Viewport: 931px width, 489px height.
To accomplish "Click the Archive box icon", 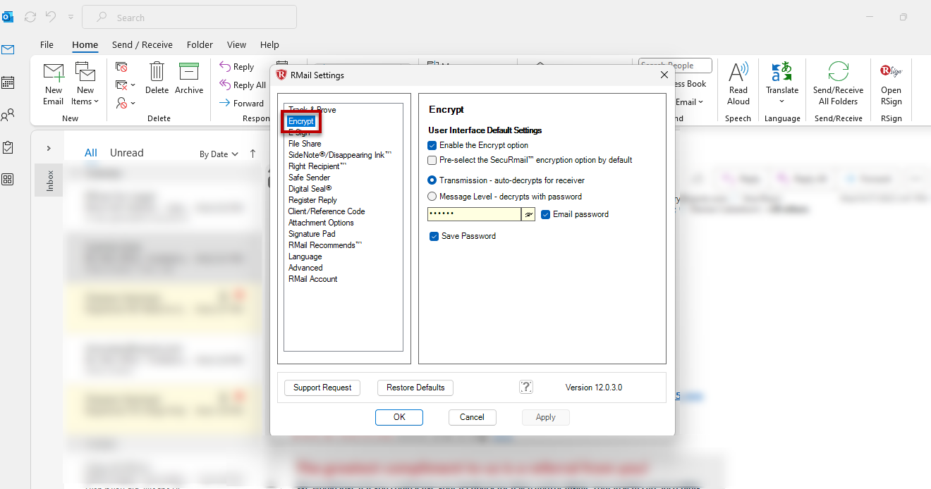I will 189,72.
